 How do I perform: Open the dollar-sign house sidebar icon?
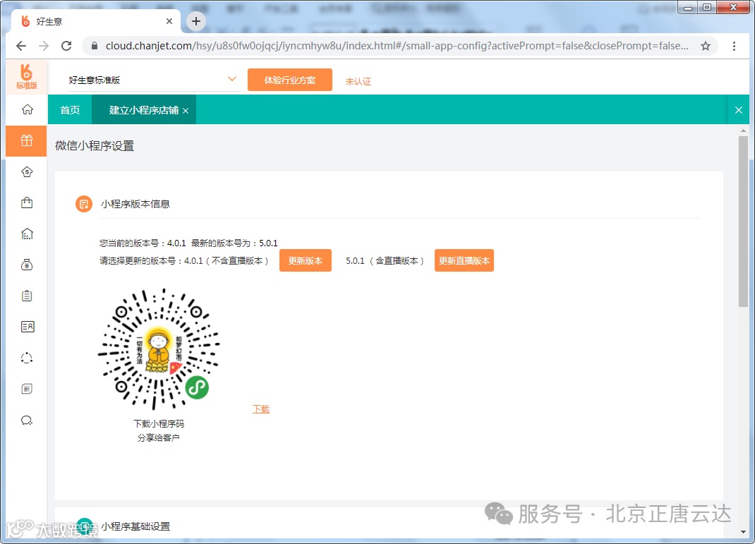(27, 172)
